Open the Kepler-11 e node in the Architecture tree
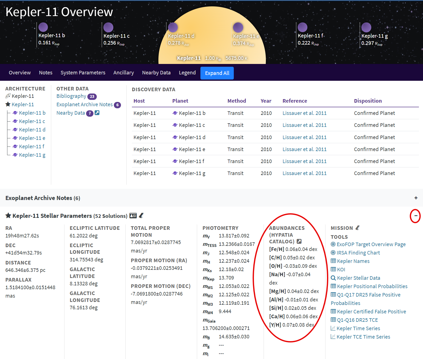 point(32,138)
